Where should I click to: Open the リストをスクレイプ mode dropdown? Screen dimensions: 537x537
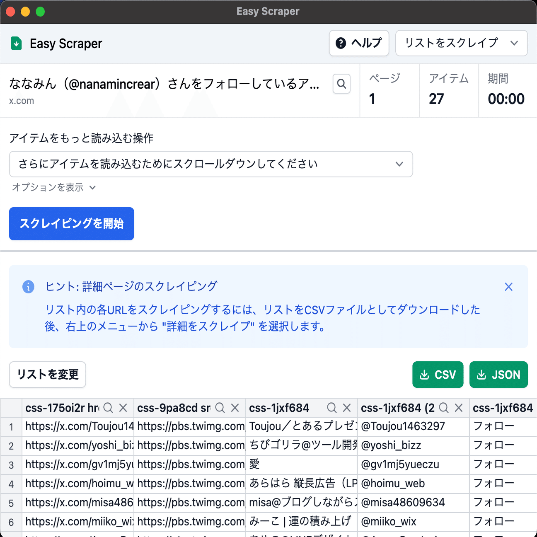pyautogui.click(x=462, y=43)
